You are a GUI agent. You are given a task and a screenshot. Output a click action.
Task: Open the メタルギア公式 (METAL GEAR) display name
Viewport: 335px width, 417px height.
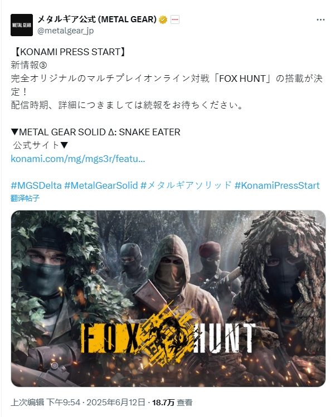pos(97,19)
